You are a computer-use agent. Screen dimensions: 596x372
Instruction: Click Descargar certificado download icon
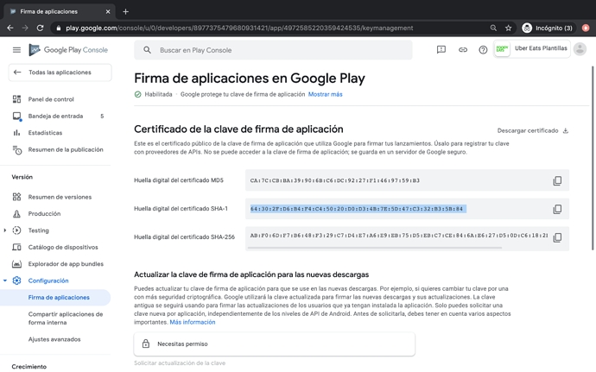point(566,131)
